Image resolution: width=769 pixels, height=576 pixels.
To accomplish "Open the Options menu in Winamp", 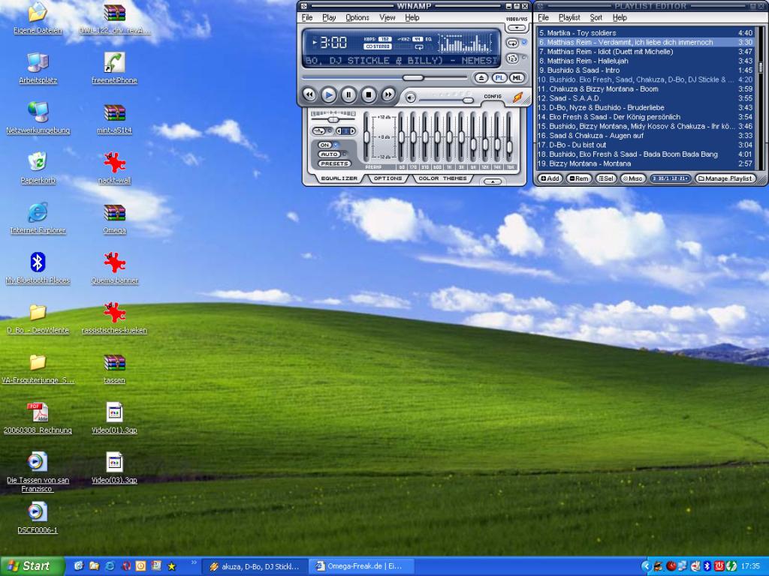I will [357, 17].
